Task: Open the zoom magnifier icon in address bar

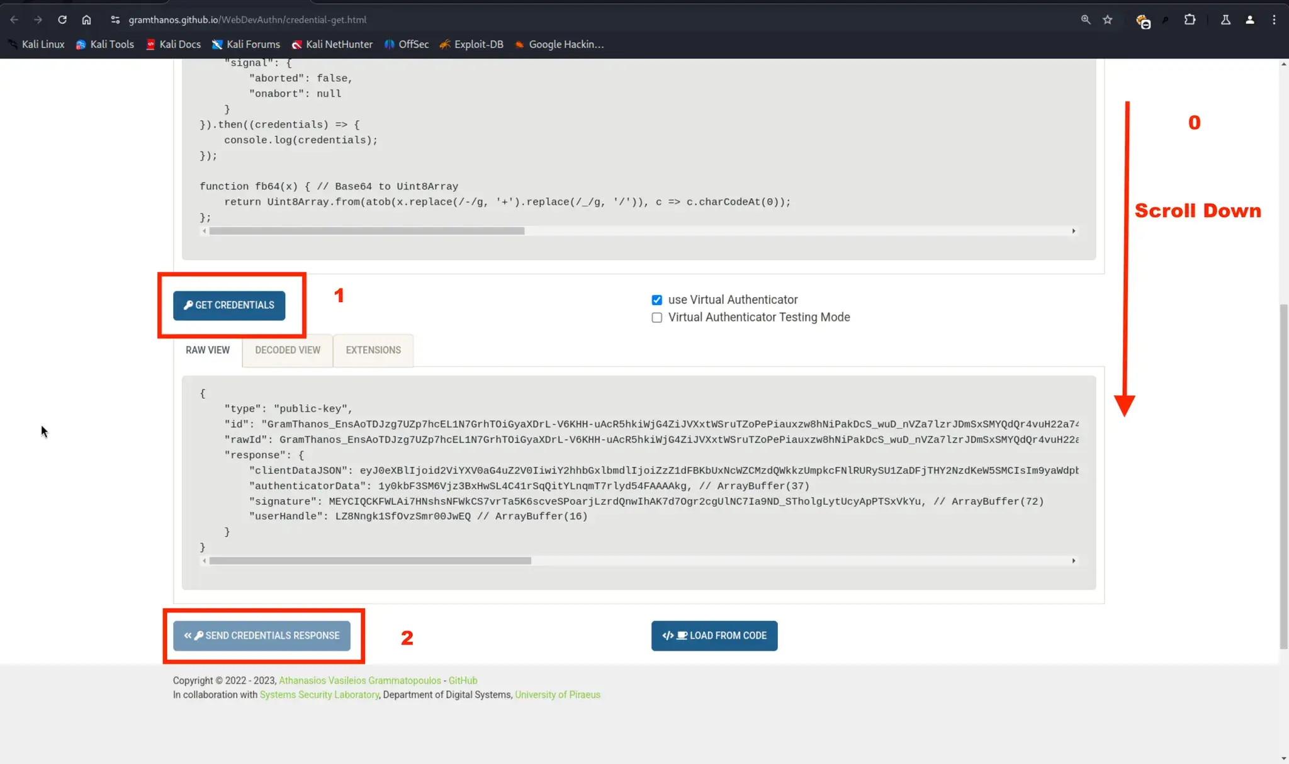Action: tap(1085, 20)
